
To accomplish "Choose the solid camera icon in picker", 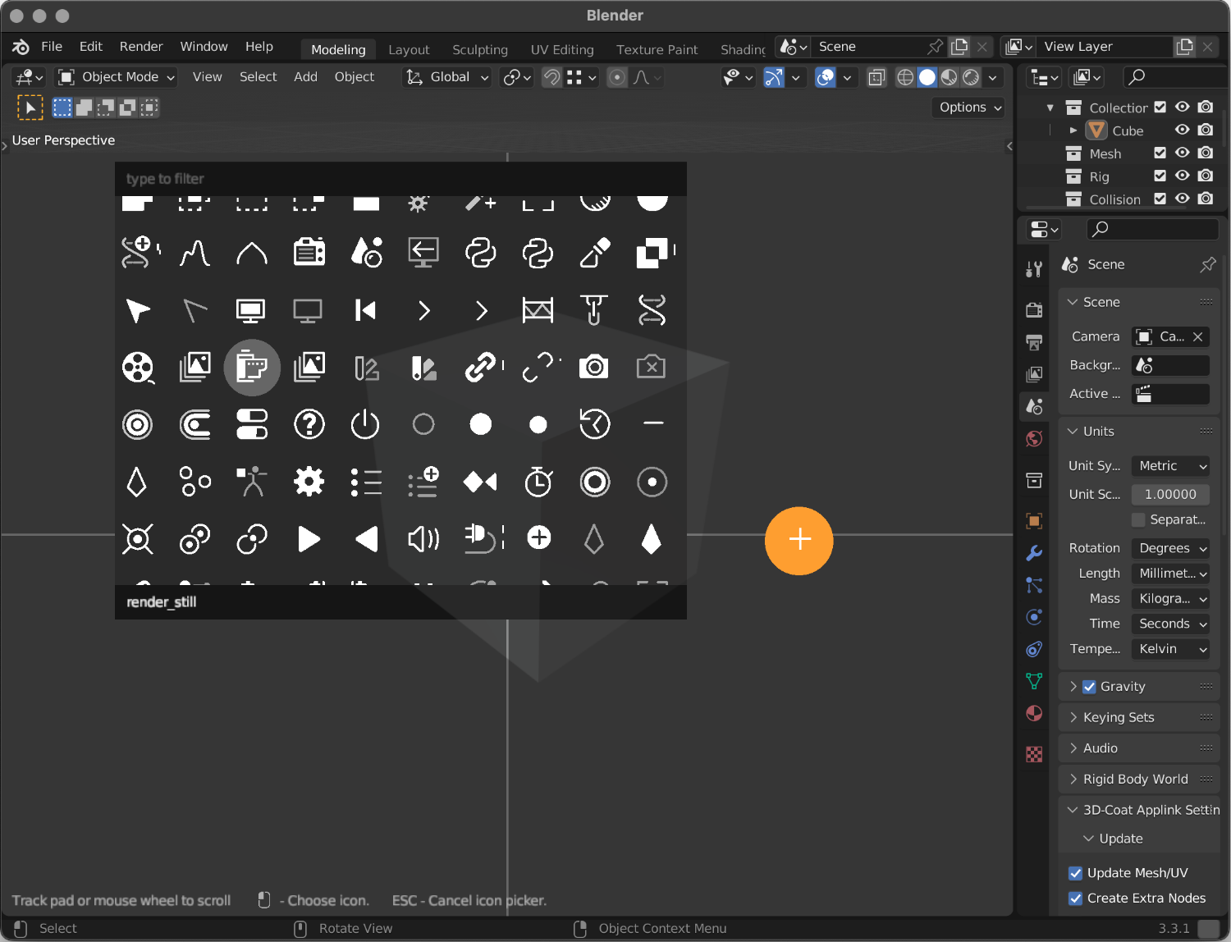I will pyautogui.click(x=594, y=367).
